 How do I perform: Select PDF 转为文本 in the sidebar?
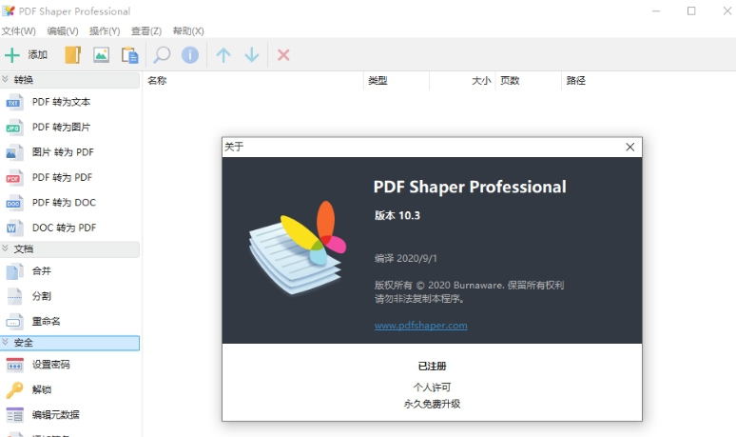pyautogui.click(x=61, y=102)
